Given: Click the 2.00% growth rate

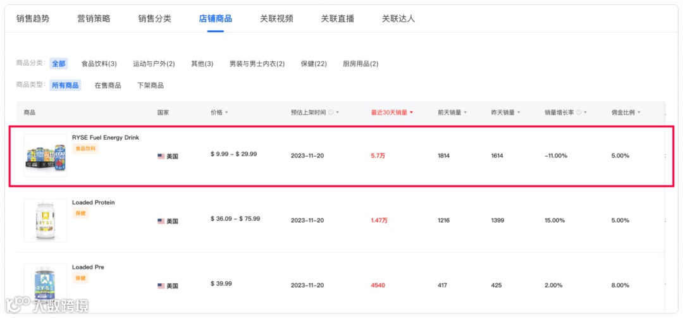Looking at the screenshot, I should (553, 285).
